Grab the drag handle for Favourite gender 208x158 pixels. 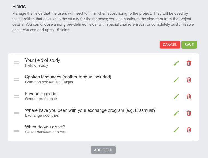(16, 96)
